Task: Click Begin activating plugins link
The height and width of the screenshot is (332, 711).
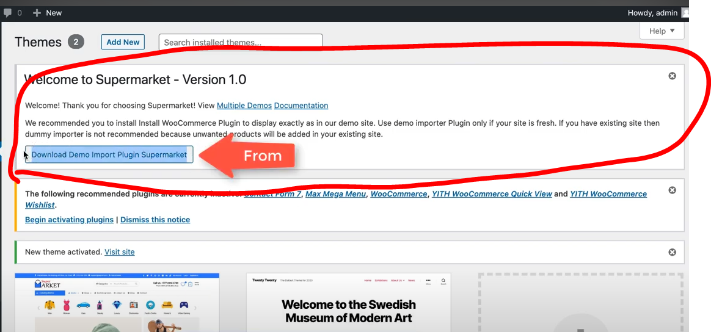Action: [x=70, y=220]
